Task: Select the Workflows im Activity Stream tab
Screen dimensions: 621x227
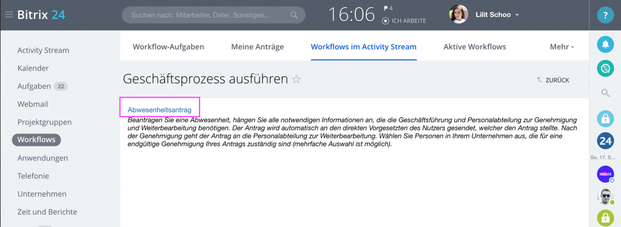Action: 364,47
